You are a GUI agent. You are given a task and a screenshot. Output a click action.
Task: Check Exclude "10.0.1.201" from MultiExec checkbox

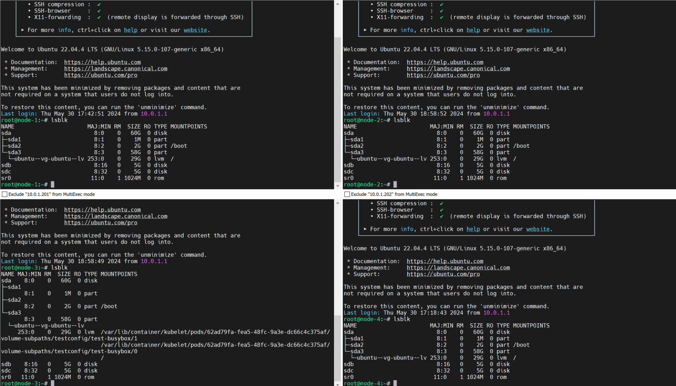point(5,194)
